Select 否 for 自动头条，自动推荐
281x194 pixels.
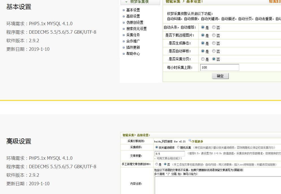tap(214, 27)
